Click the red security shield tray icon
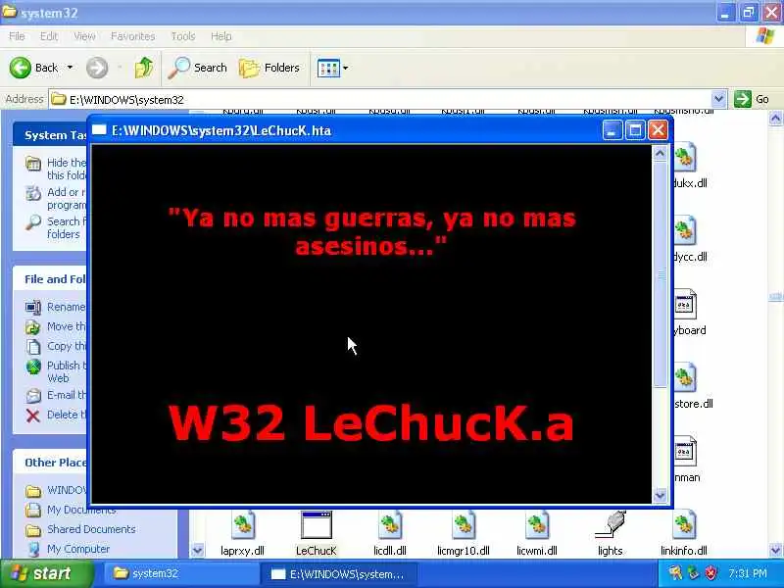Screen dimensions: 784x588 pyautogui.click(x=710, y=573)
